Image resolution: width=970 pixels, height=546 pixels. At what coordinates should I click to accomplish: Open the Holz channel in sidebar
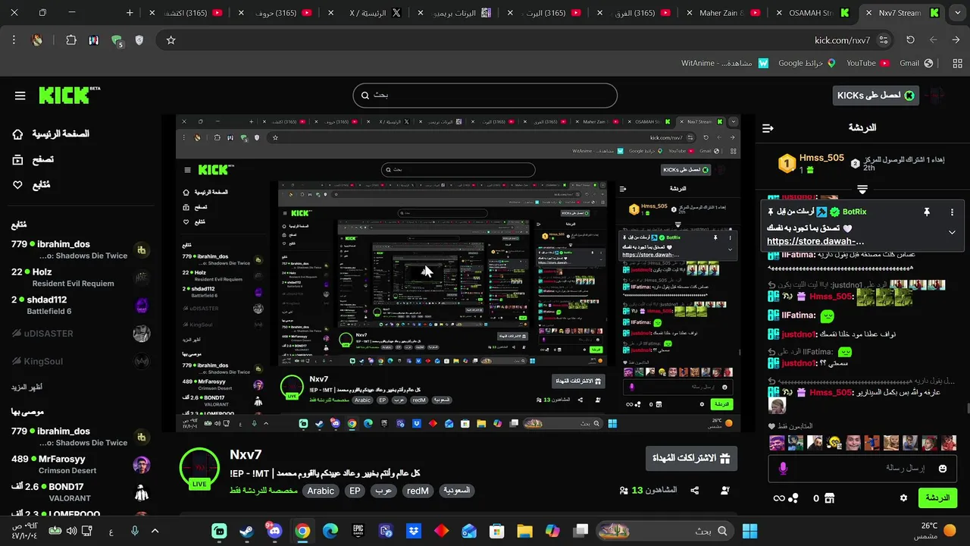tap(80, 278)
